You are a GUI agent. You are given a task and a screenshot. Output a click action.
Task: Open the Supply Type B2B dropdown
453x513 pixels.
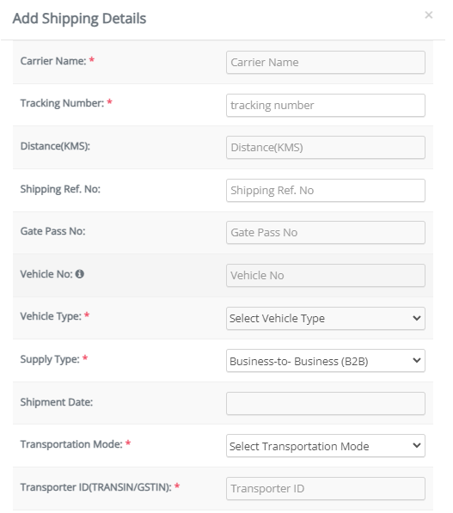[325, 361]
